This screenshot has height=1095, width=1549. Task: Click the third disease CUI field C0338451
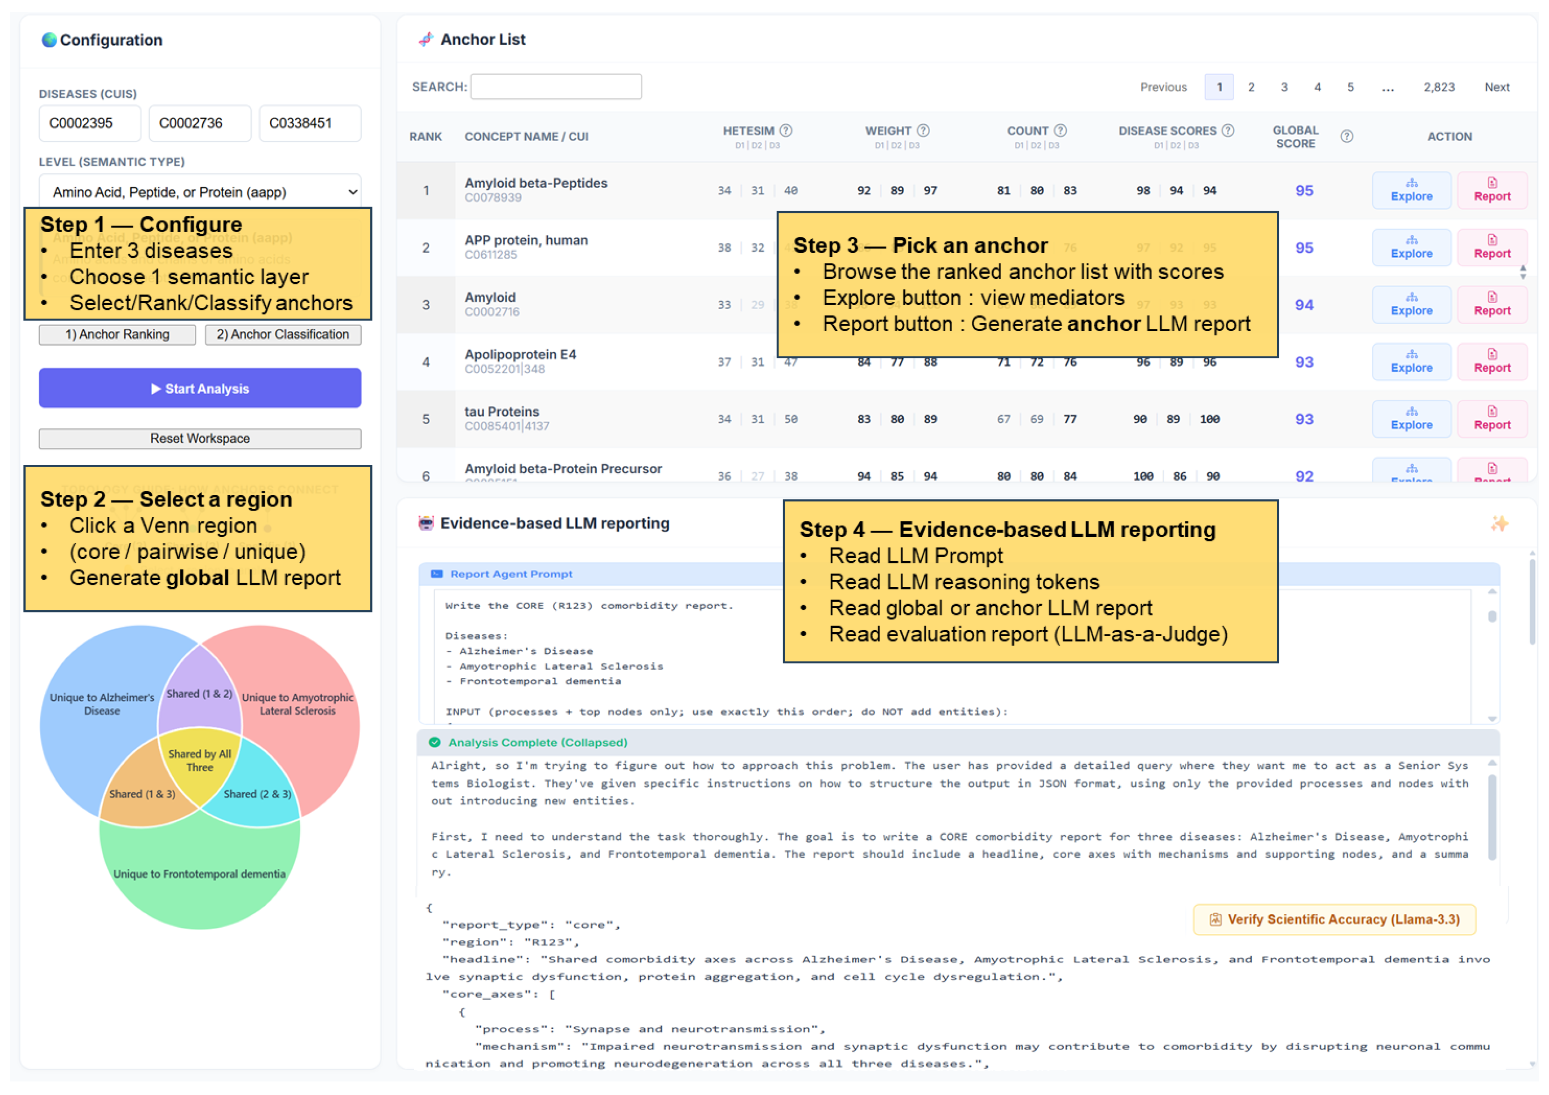tap(311, 123)
